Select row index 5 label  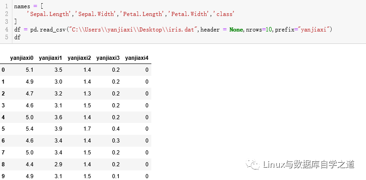click(x=3, y=129)
